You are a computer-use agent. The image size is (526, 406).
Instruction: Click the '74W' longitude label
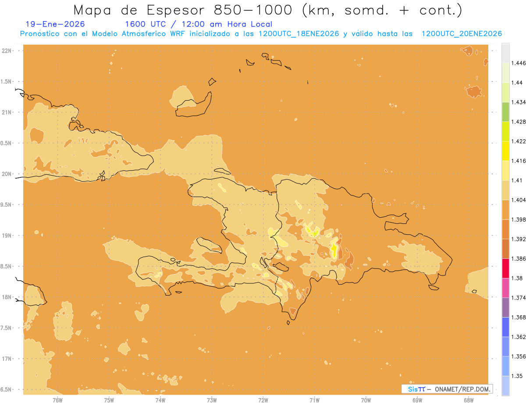pos(160,400)
